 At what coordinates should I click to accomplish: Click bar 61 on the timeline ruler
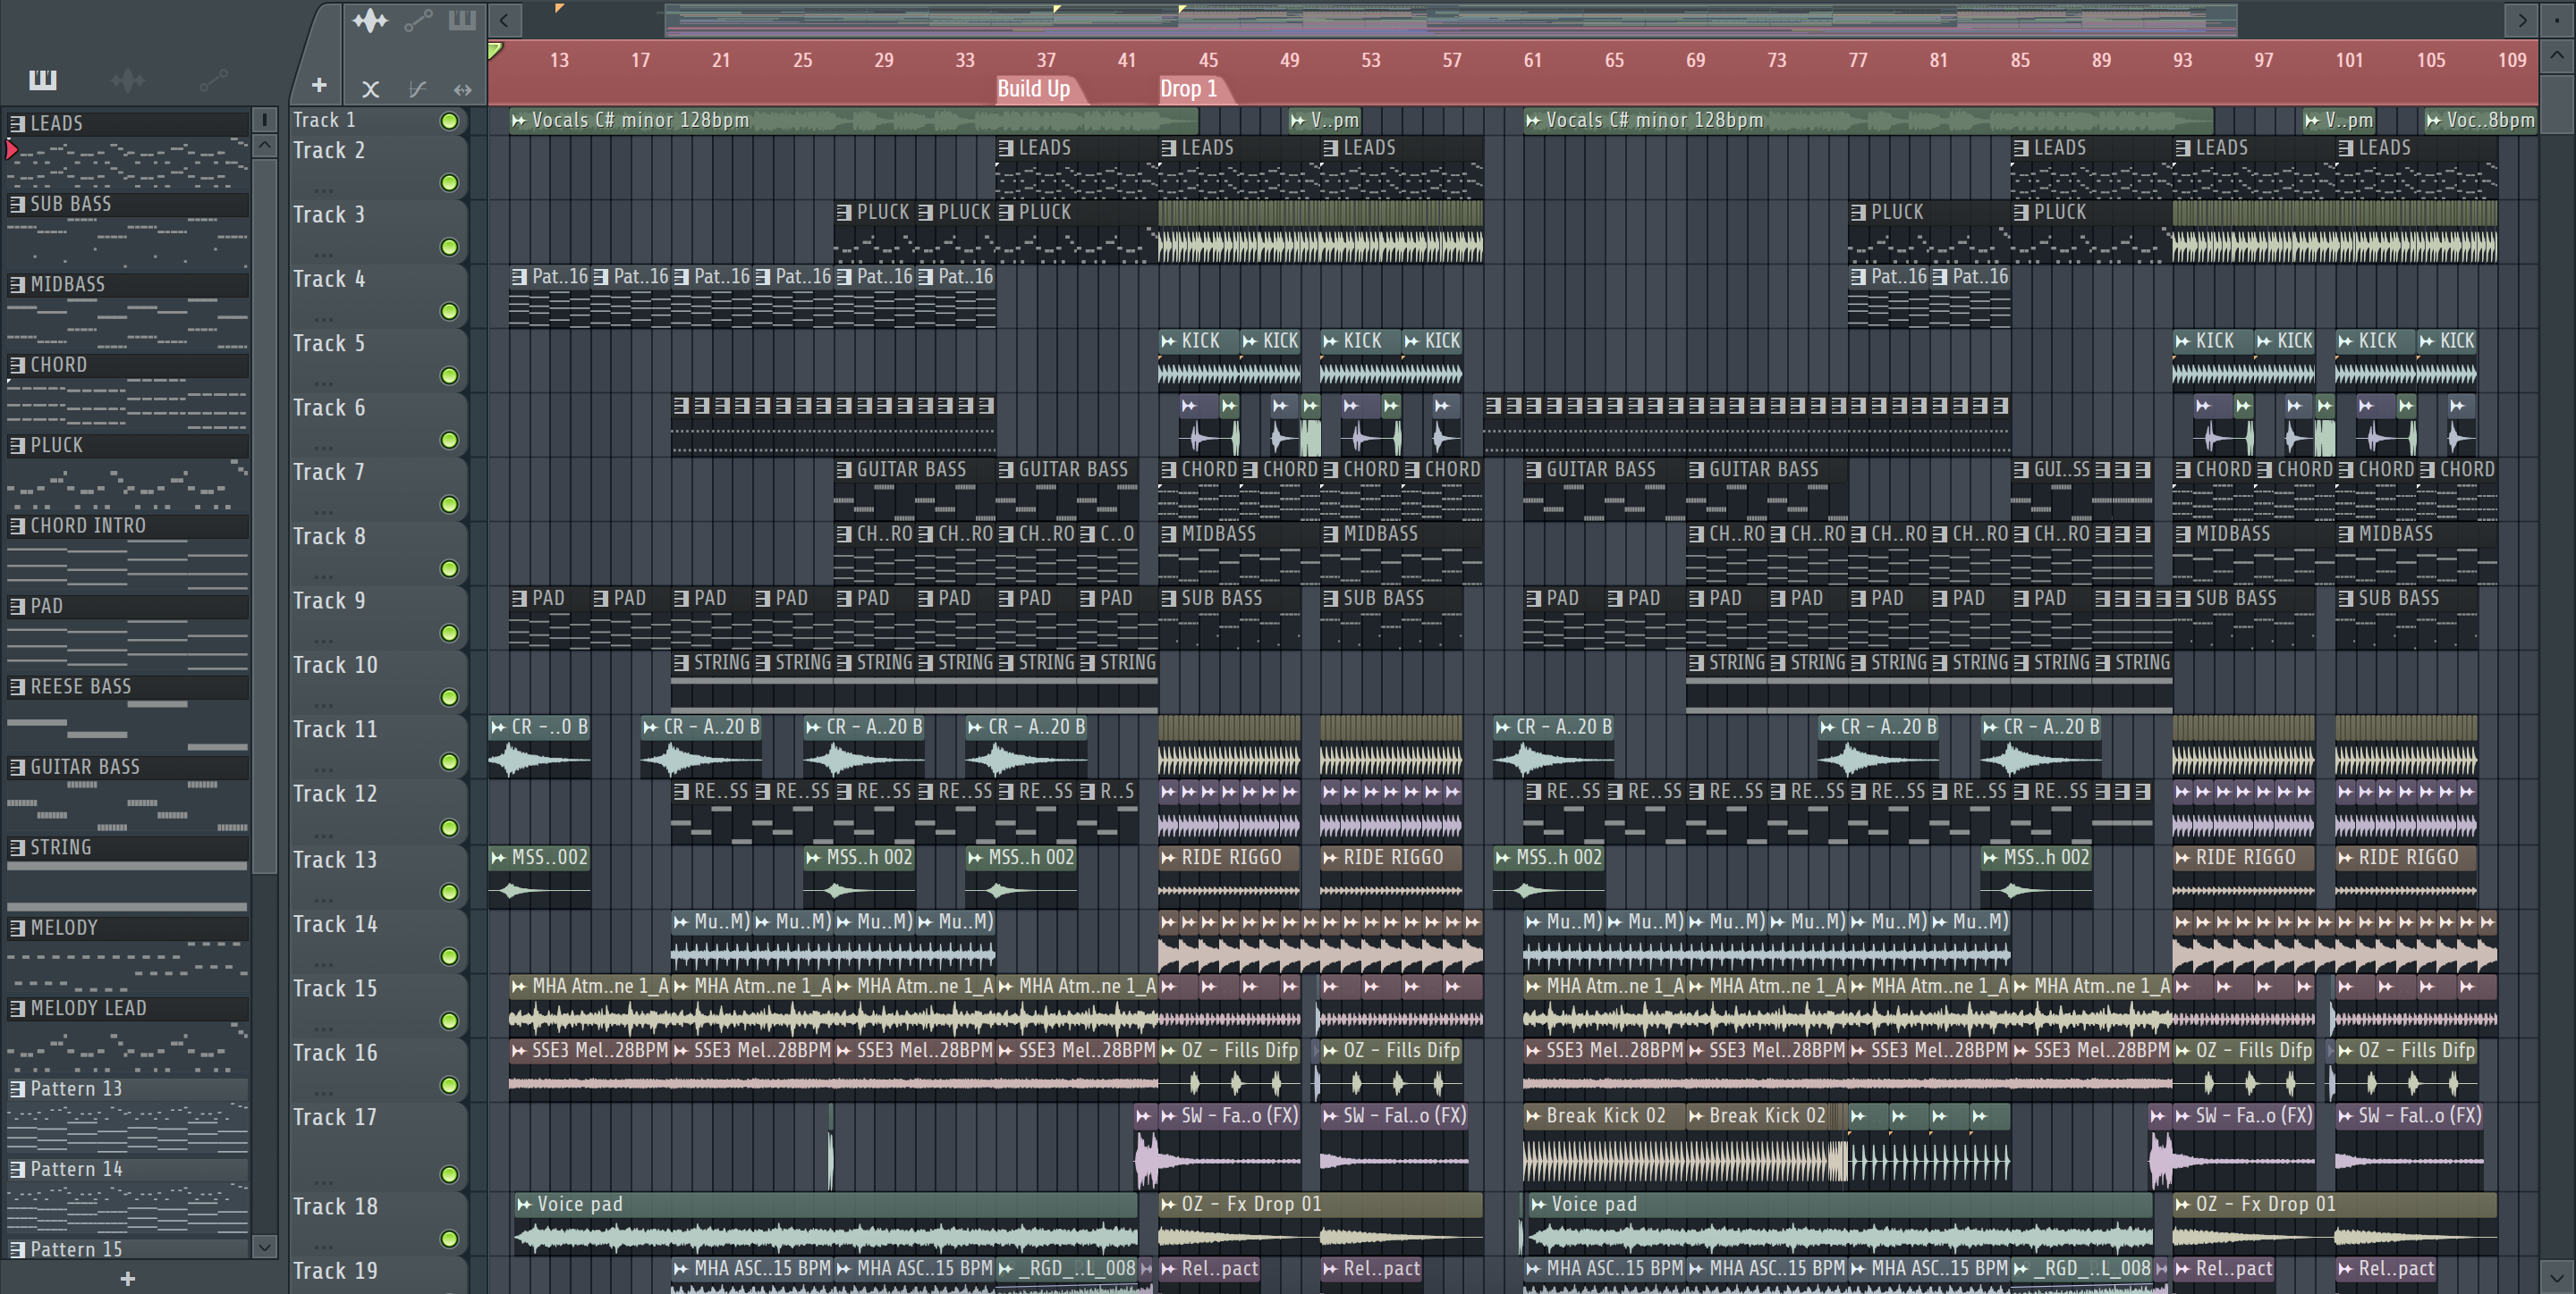coord(1533,60)
